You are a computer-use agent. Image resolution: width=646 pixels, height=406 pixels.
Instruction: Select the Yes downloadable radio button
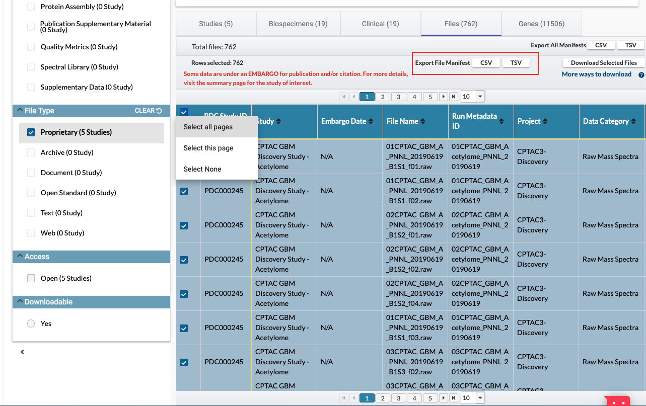(x=31, y=323)
